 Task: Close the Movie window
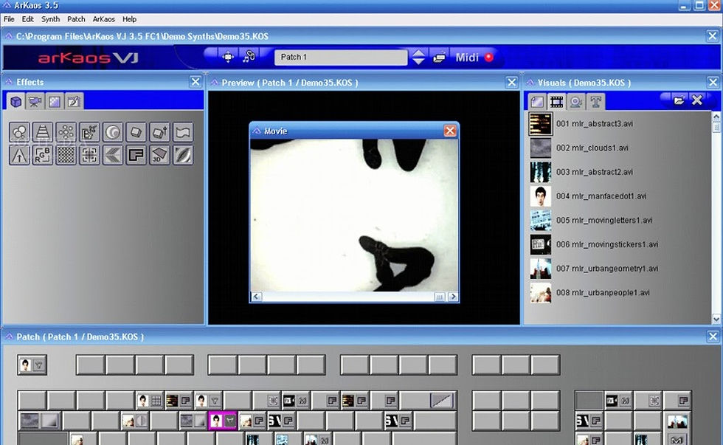click(450, 131)
